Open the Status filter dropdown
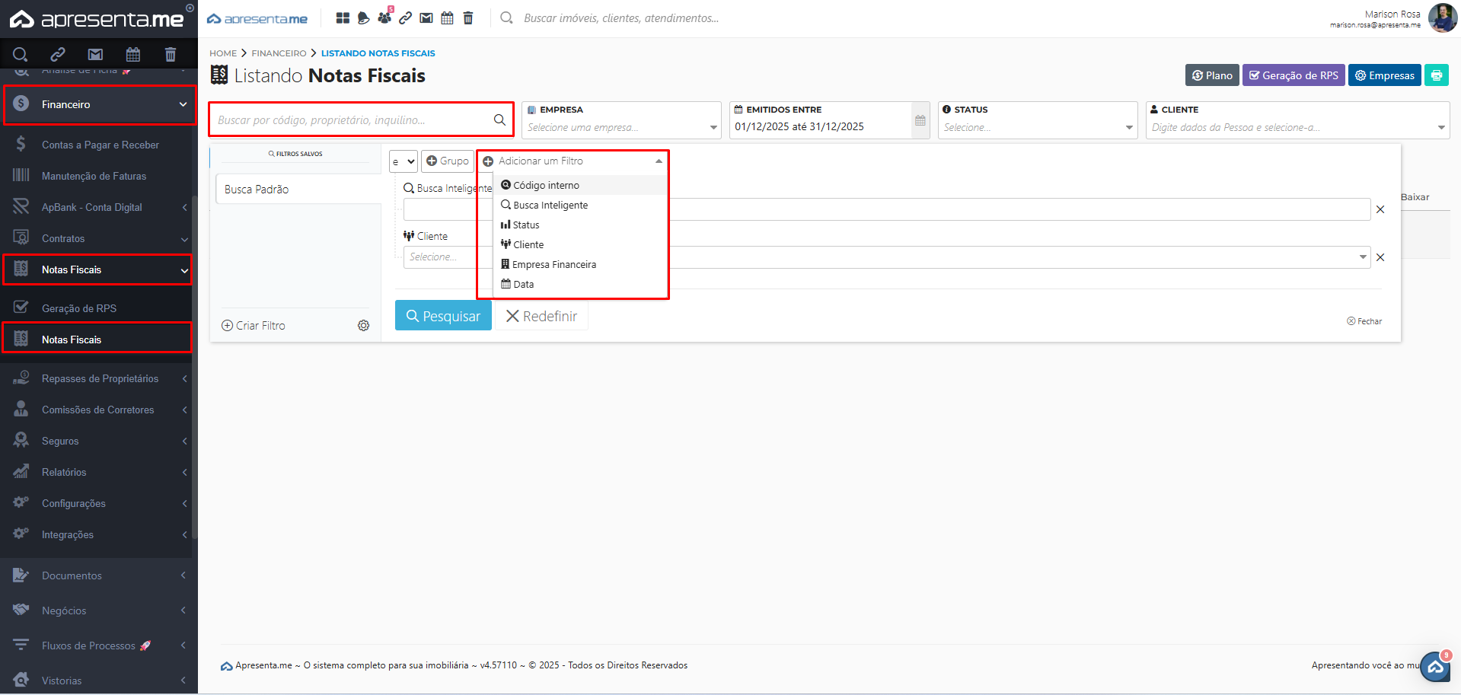The height and width of the screenshot is (695, 1461). (1037, 127)
